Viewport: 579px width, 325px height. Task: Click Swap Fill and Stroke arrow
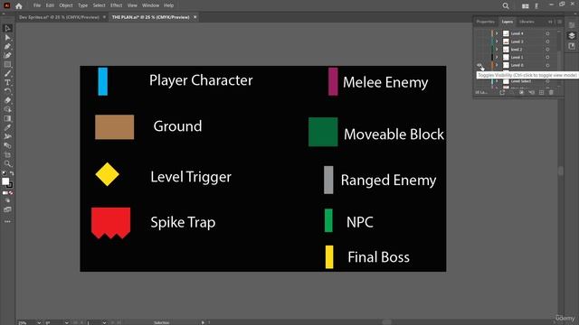point(12,173)
